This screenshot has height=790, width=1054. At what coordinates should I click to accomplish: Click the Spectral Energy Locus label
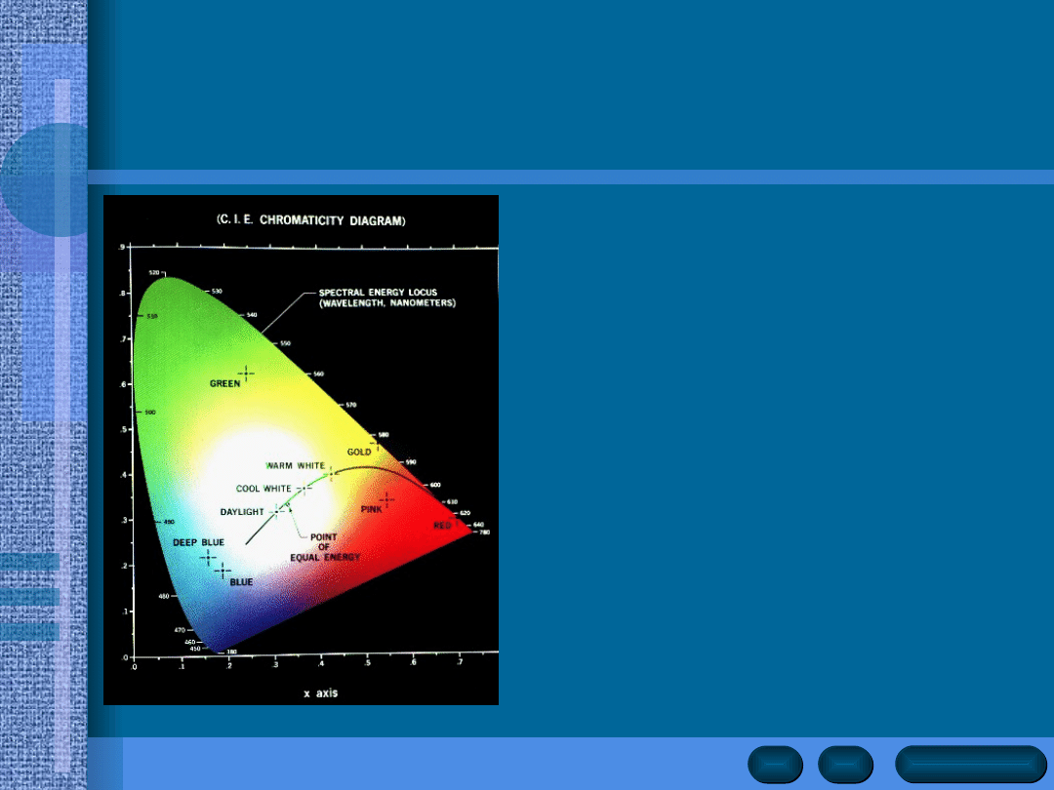click(x=387, y=297)
